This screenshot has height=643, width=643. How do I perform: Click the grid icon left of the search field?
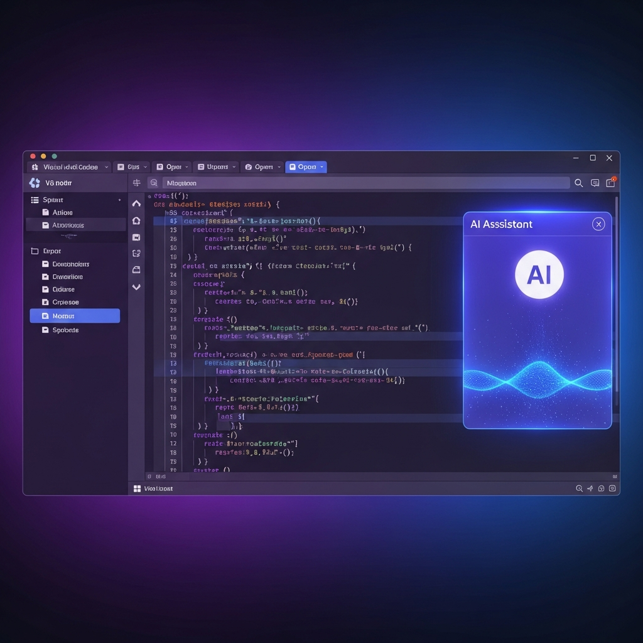pyautogui.click(x=136, y=183)
